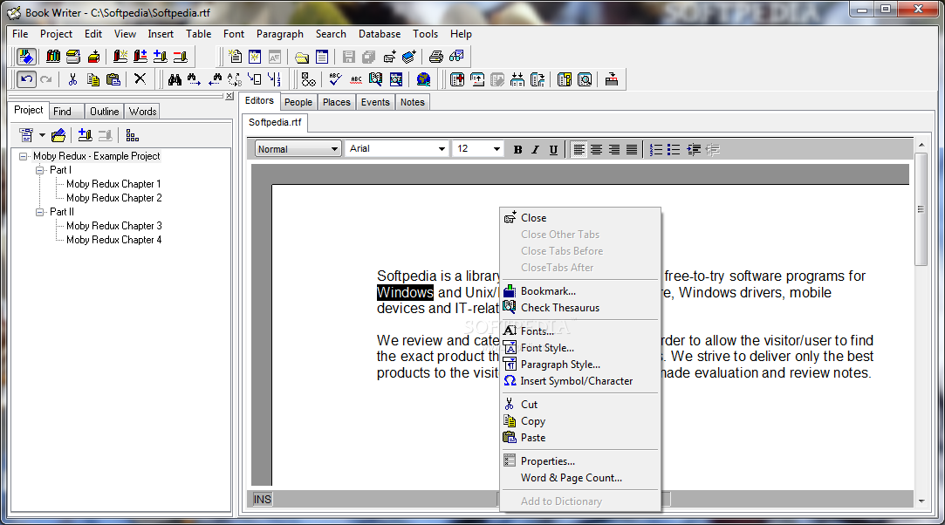Screen dimensions: 945x525
Task: Select align left paragraph button
Action: pos(579,149)
